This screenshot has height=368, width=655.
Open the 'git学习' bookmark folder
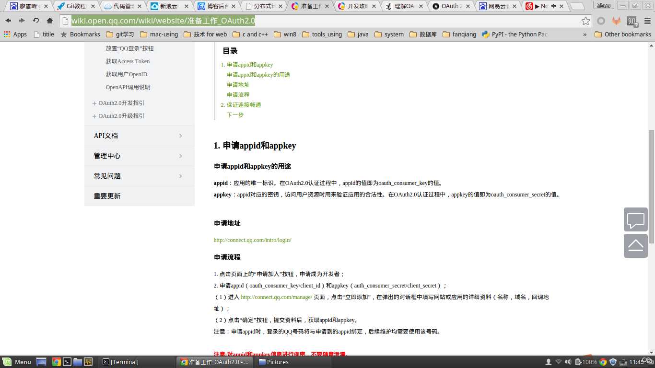click(x=120, y=34)
